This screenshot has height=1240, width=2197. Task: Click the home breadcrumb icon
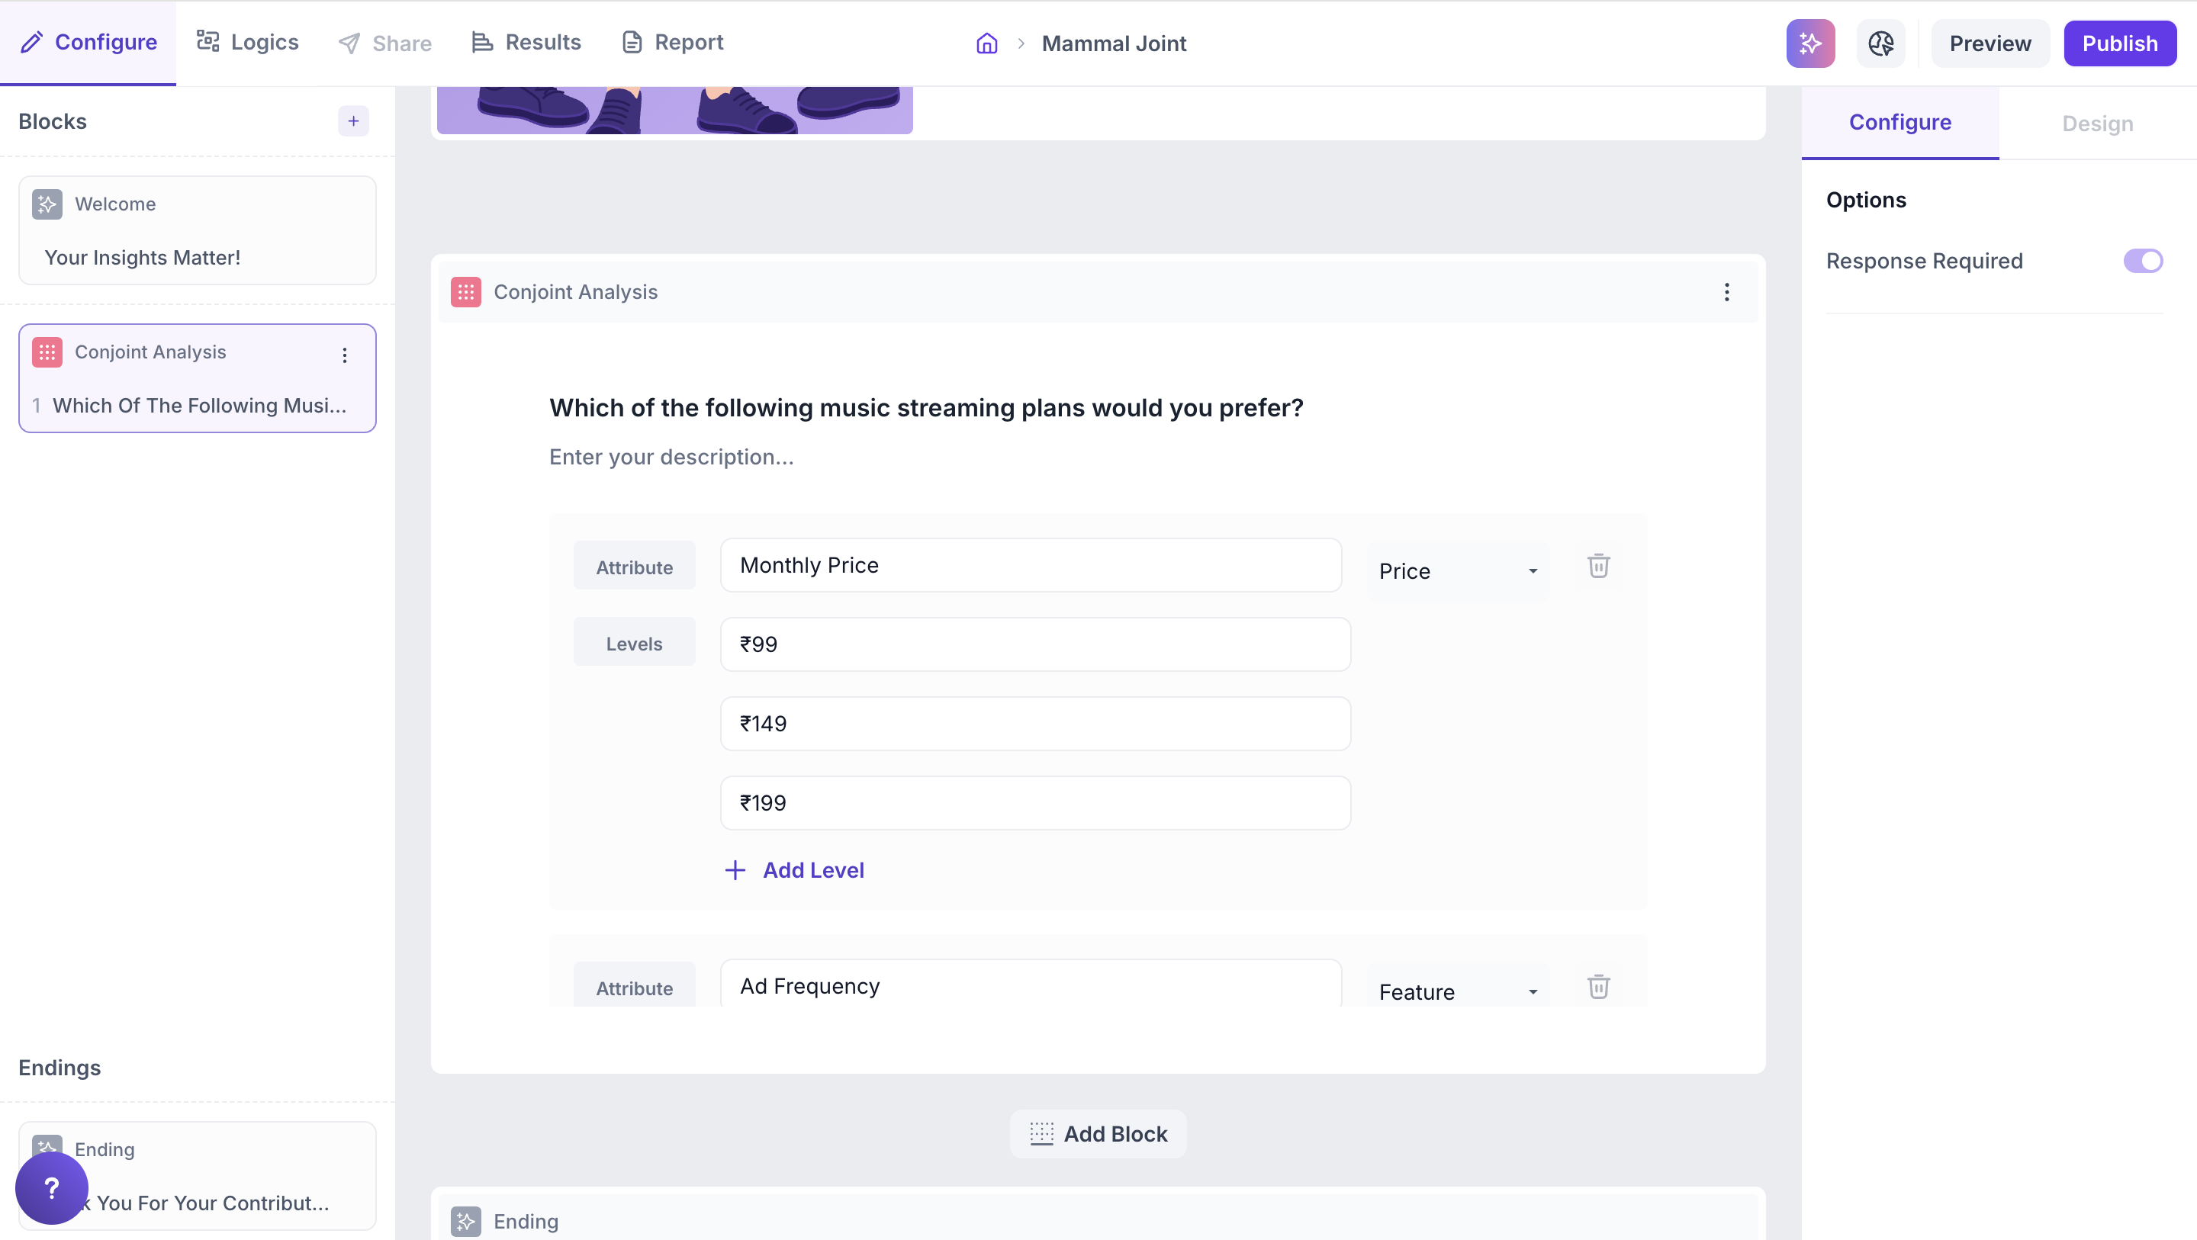(987, 43)
